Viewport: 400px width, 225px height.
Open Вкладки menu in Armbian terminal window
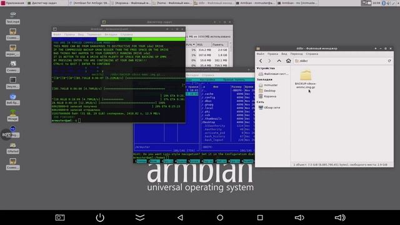[111, 34]
